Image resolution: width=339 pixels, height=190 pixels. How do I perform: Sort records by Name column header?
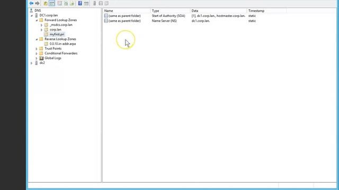pyautogui.click(x=127, y=11)
